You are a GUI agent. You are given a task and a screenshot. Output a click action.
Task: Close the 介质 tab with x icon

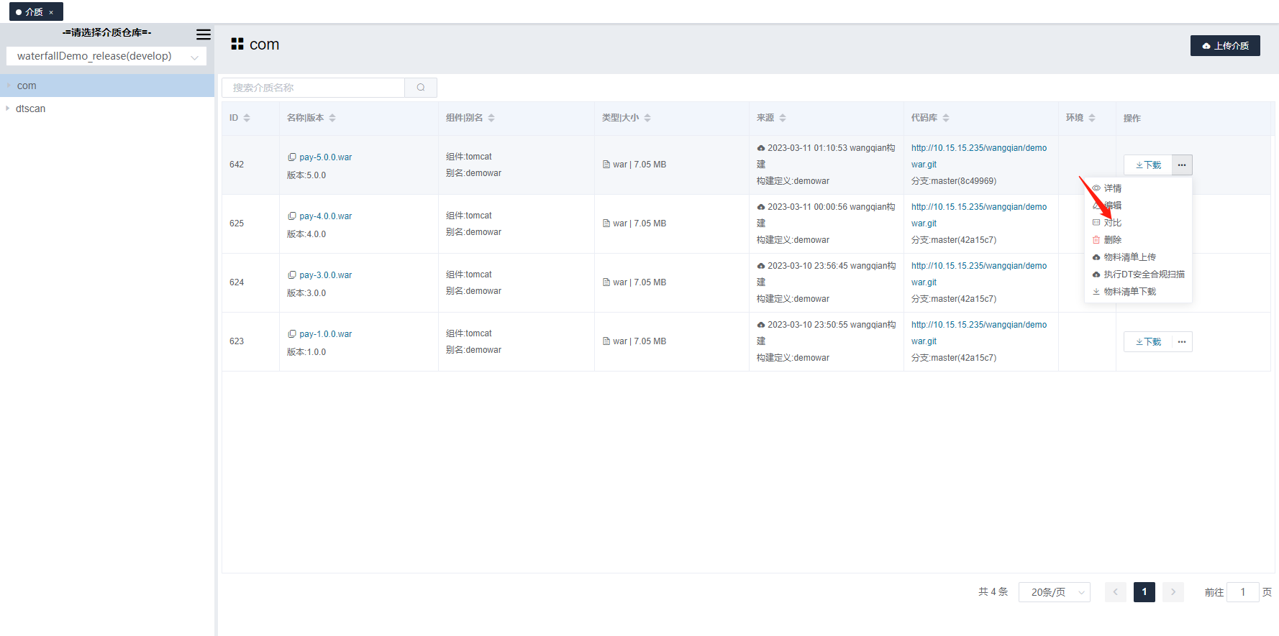click(51, 12)
